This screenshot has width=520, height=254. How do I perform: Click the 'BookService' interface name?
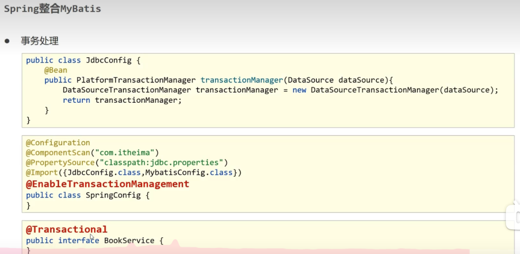coord(129,240)
